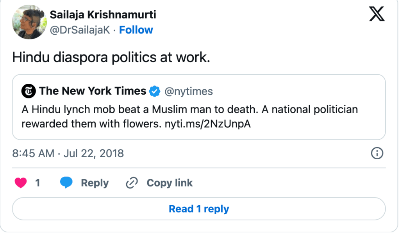The width and height of the screenshot is (400, 234).
Task: Click the "Hindu diaspora politics at work." text
Action: (111, 57)
